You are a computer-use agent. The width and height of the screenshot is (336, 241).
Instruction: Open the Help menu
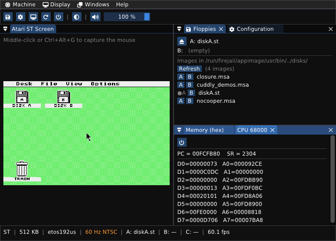point(122,5)
